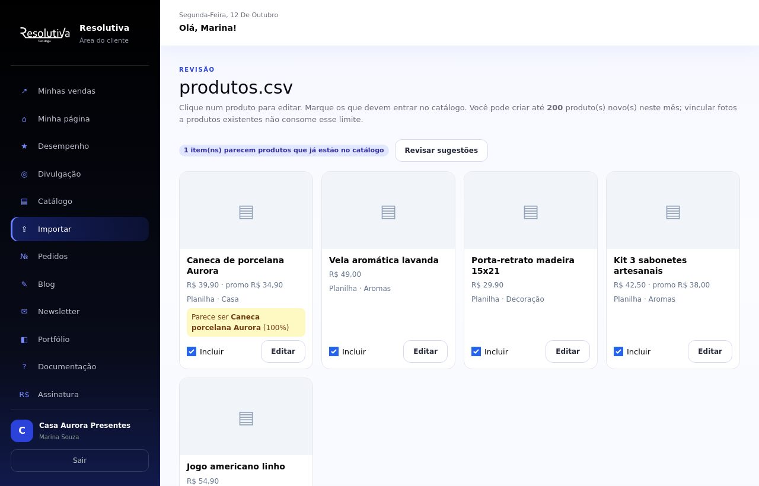This screenshot has height=486, width=759.
Task: Click the Caneca de porcelana Aurora title
Action: pyautogui.click(x=235, y=266)
